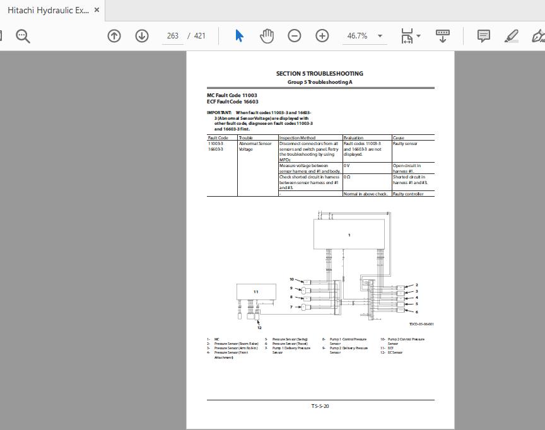Click the diagram box labeled 11

point(256,292)
